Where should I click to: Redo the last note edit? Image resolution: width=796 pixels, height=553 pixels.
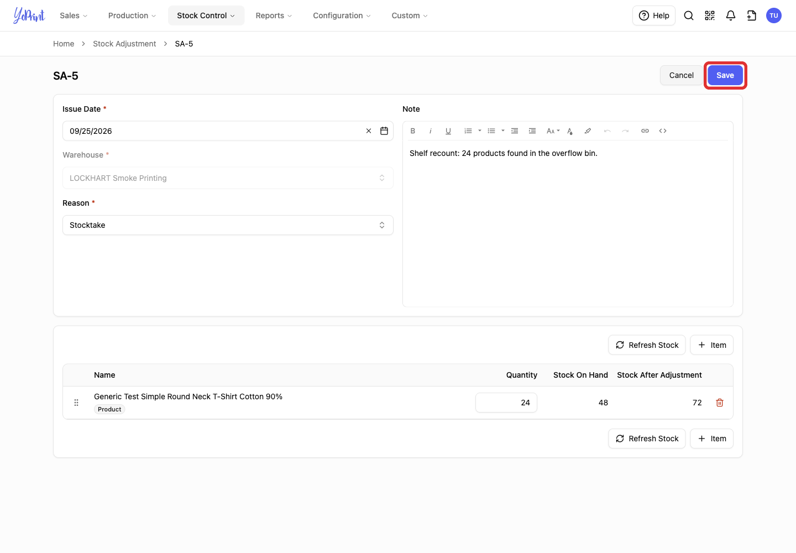click(x=625, y=131)
